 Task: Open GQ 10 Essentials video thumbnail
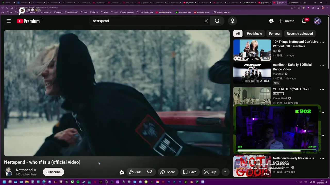[252, 50]
